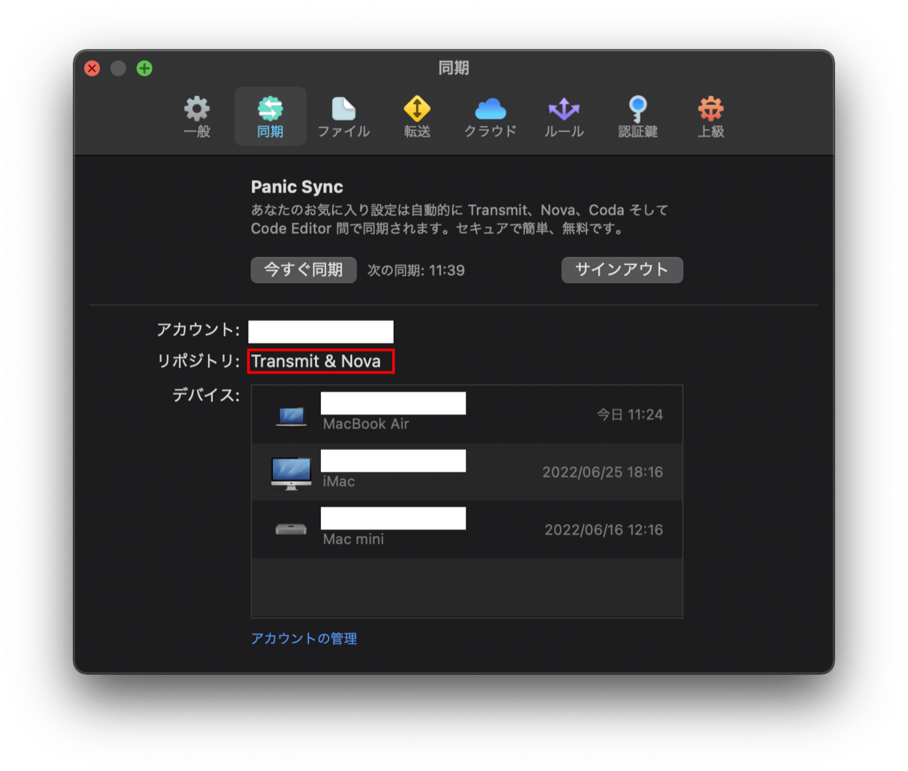
Task: Switch to the 上級 advanced tab
Action: (711, 117)
